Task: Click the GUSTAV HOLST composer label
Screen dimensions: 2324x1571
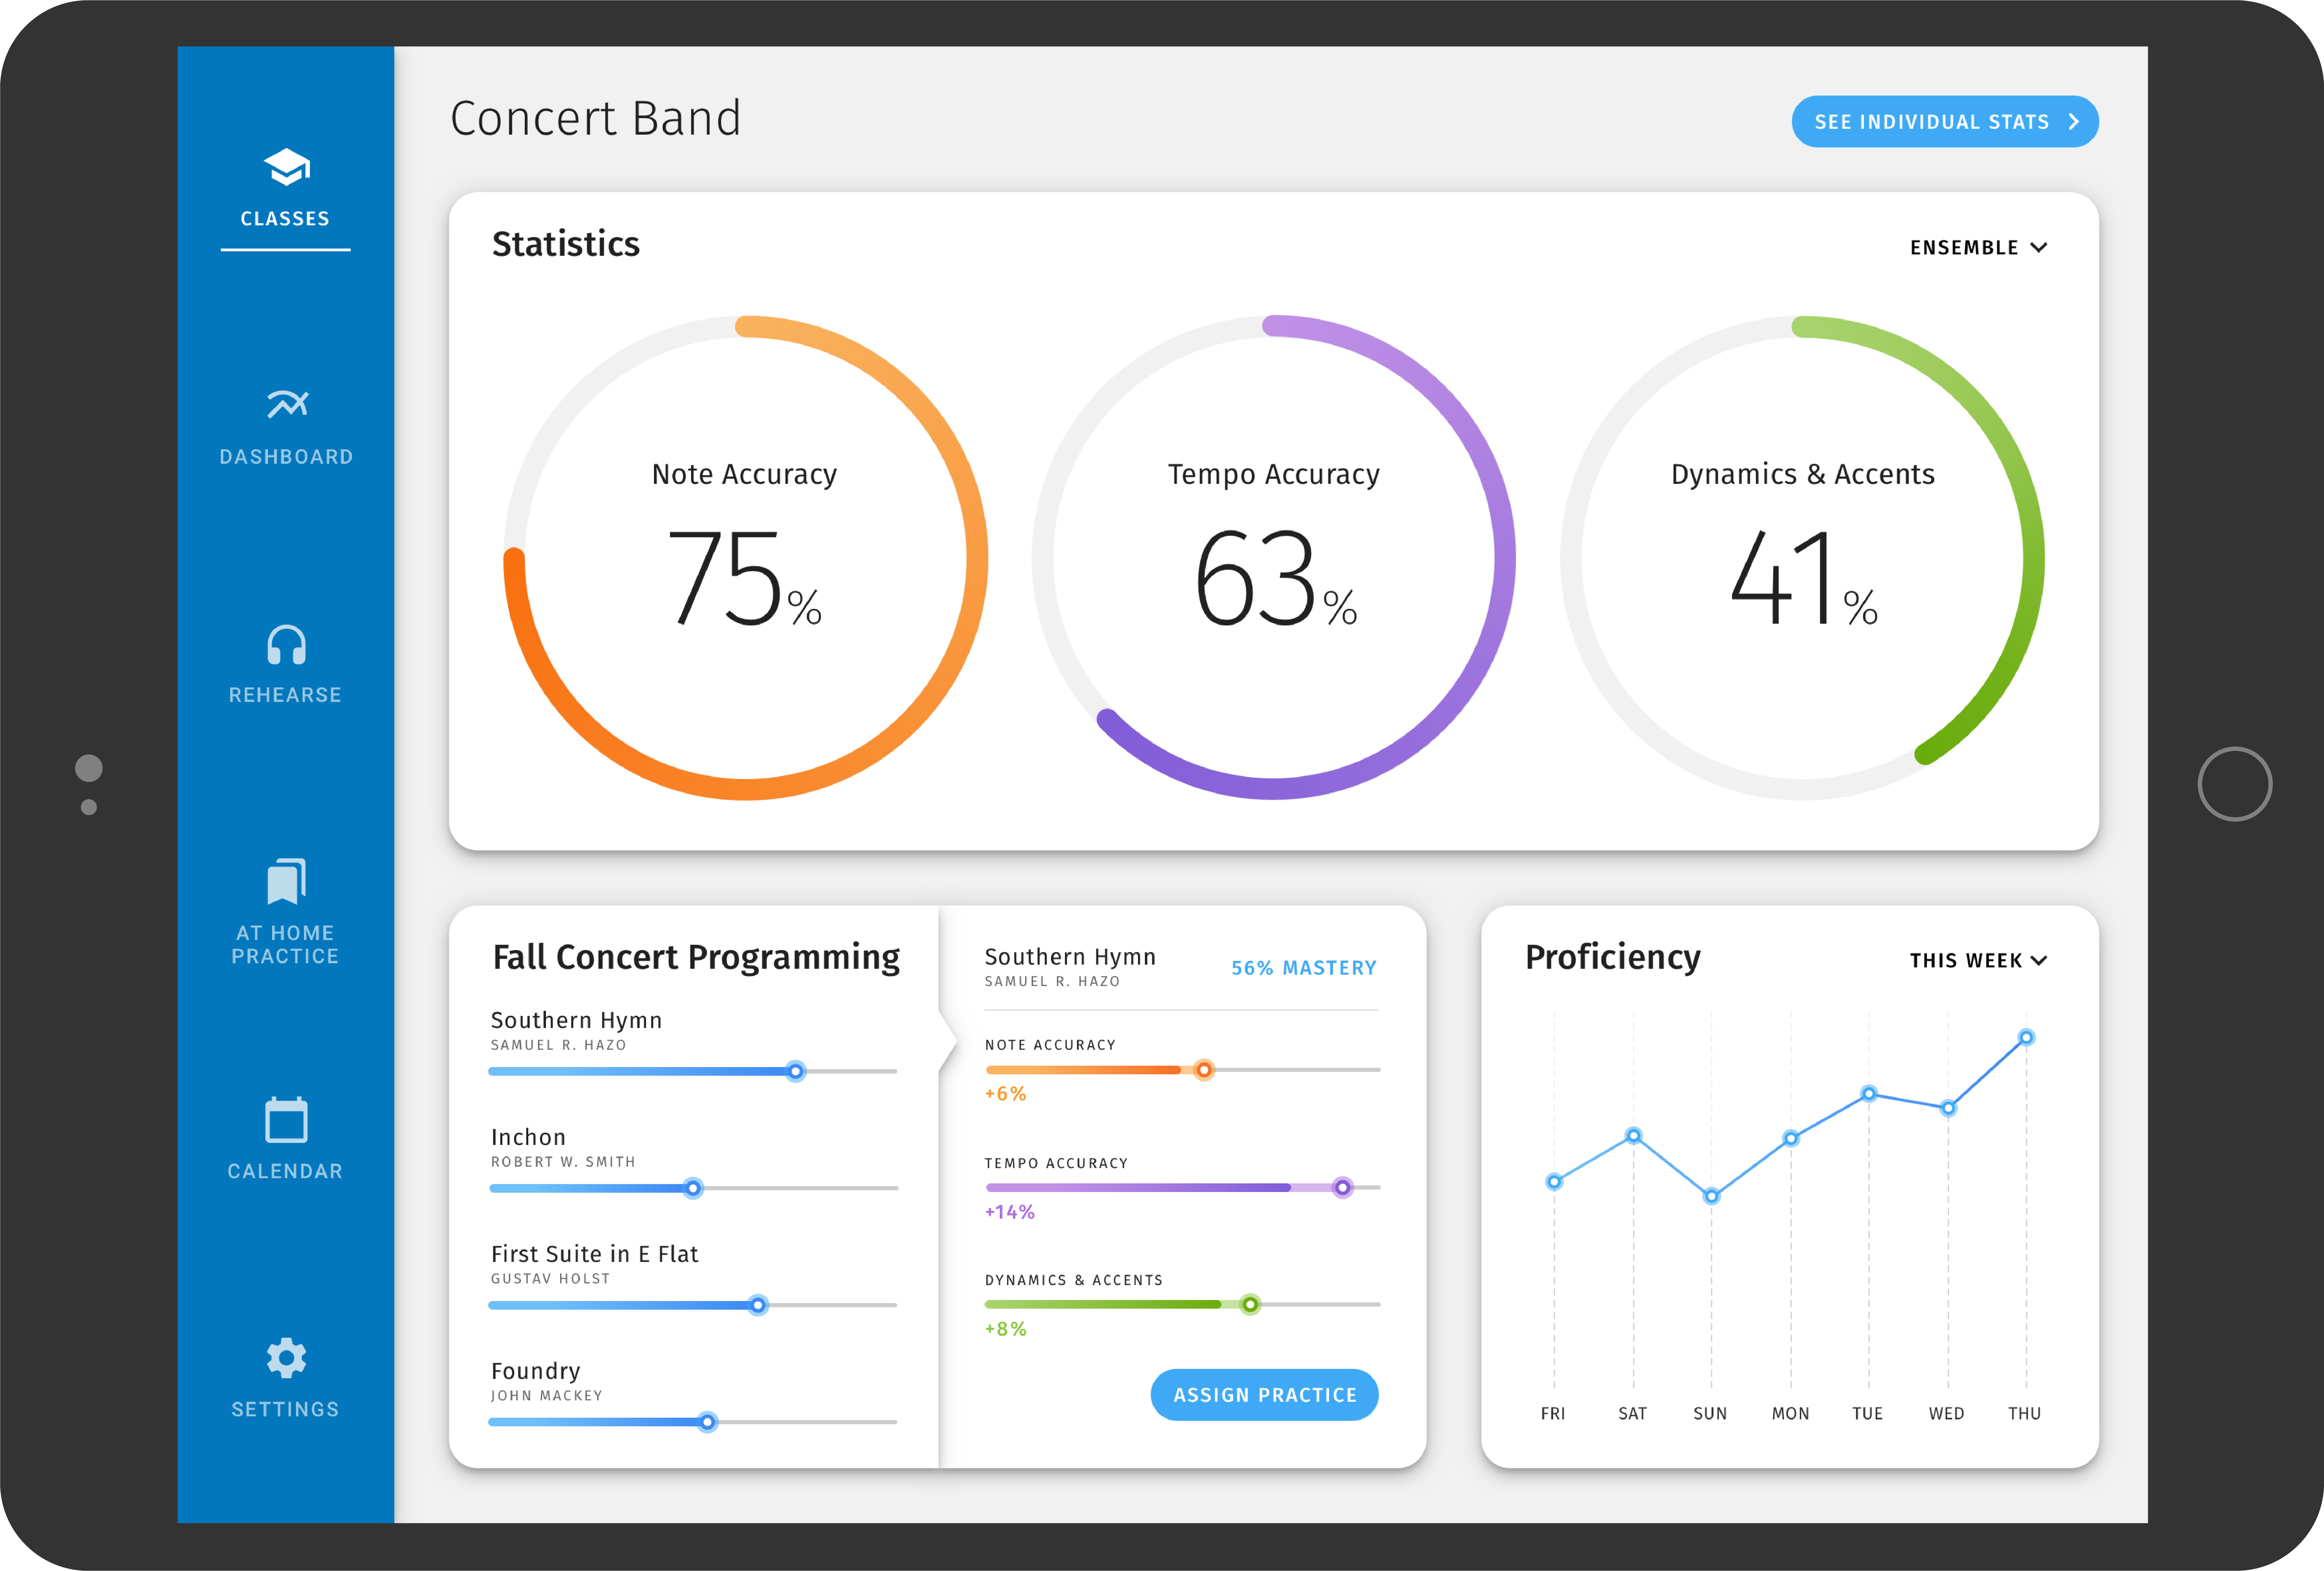Action: (550, 1279)
